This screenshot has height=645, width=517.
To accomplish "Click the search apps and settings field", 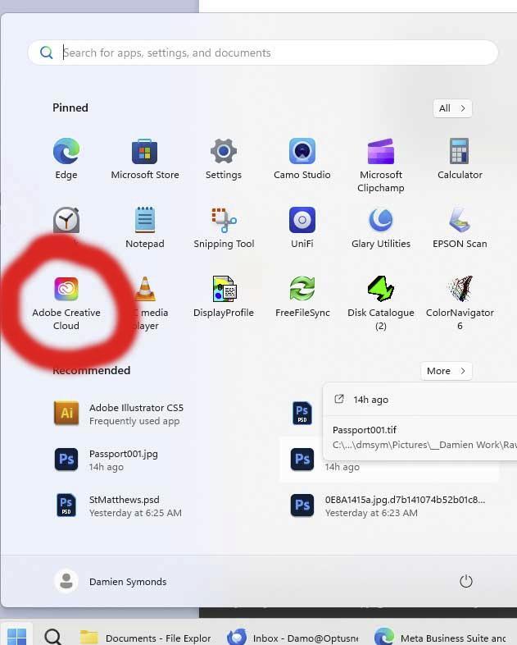I will [x=263, y=53].
